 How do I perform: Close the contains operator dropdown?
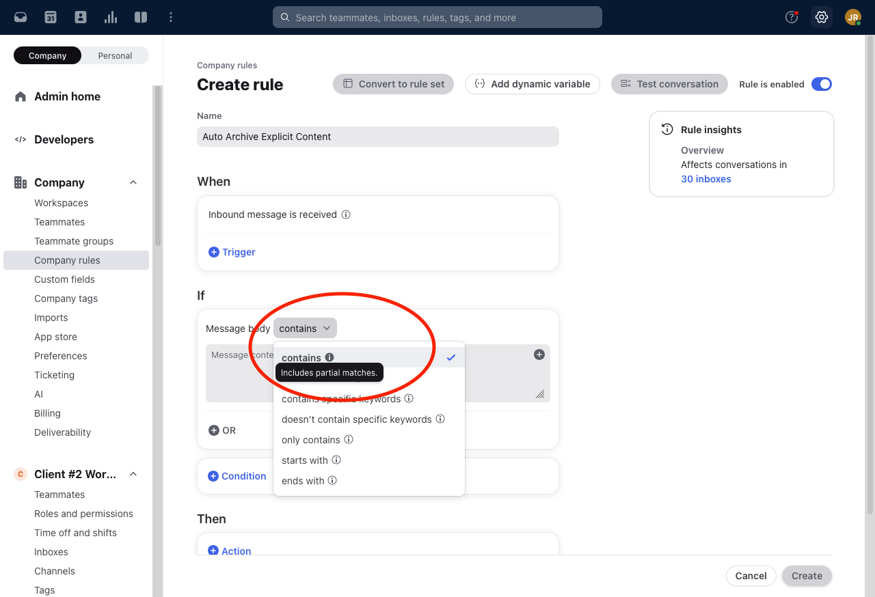305,329
